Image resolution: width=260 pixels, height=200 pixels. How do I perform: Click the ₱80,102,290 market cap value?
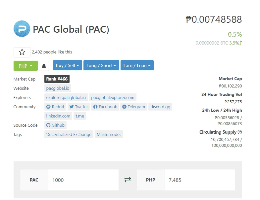click(x=230, y=86)
